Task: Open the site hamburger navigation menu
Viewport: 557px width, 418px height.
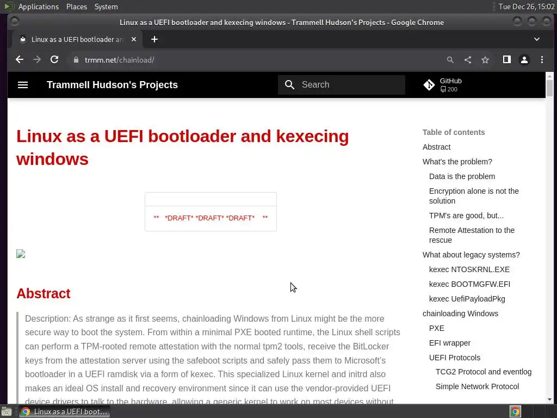Action: [23, 84]
